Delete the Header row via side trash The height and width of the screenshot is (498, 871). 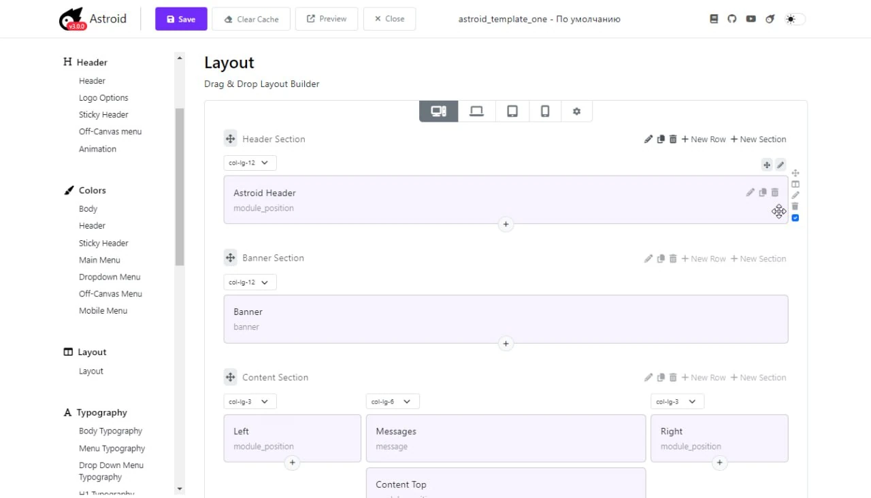click(795, 206)
